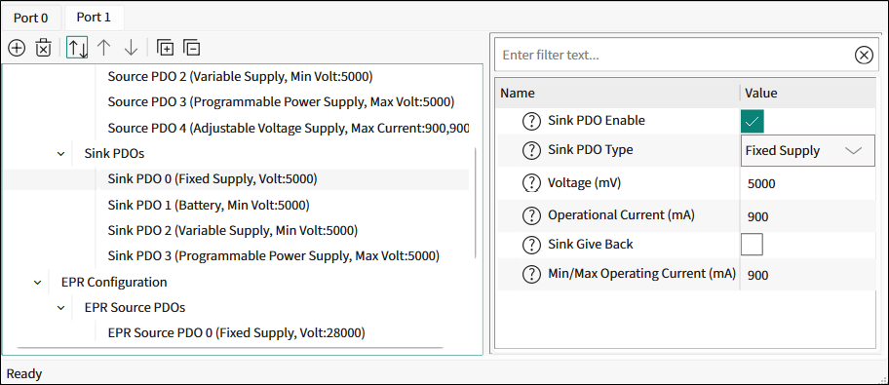Select Sink PDO 3 Programmable Power Supply
Viewport: 889px width, 385px height.
[273, 256]
